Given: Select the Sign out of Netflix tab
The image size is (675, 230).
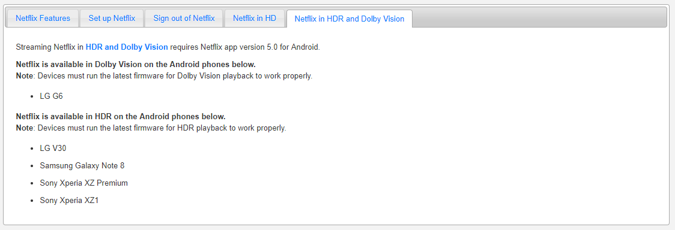Looking at the screenshot, I should point(184,19).
